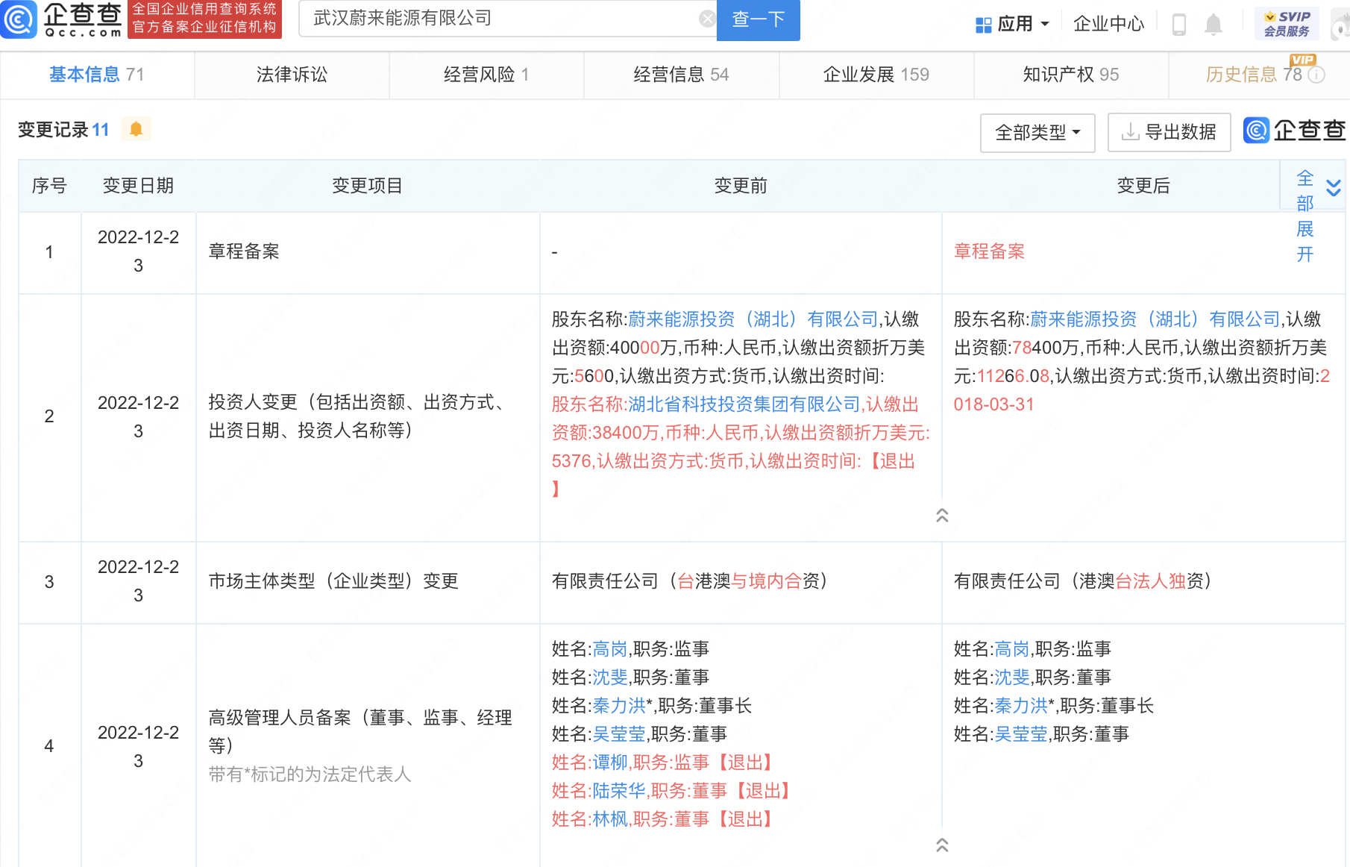Open 蔚来能源投资（湖北）有限公司 link in 变更后
Screen dimensions: 1350x867
point(1155,319)
